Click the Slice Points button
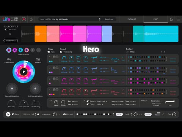Screen dimensions: 182x137 pos(11,41)
